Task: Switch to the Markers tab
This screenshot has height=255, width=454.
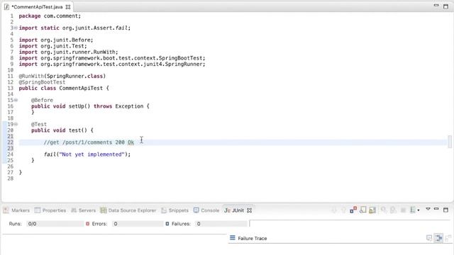Action: point(17,210)
